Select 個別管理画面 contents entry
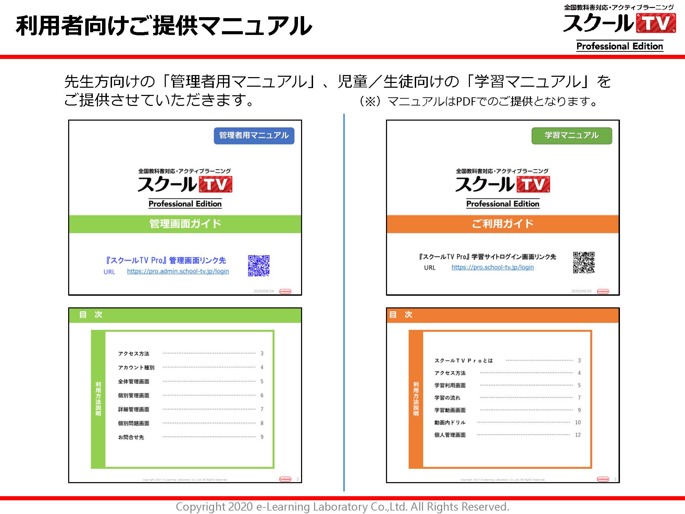Viewport: 685px width, 514px height. (x=134, y=395)
